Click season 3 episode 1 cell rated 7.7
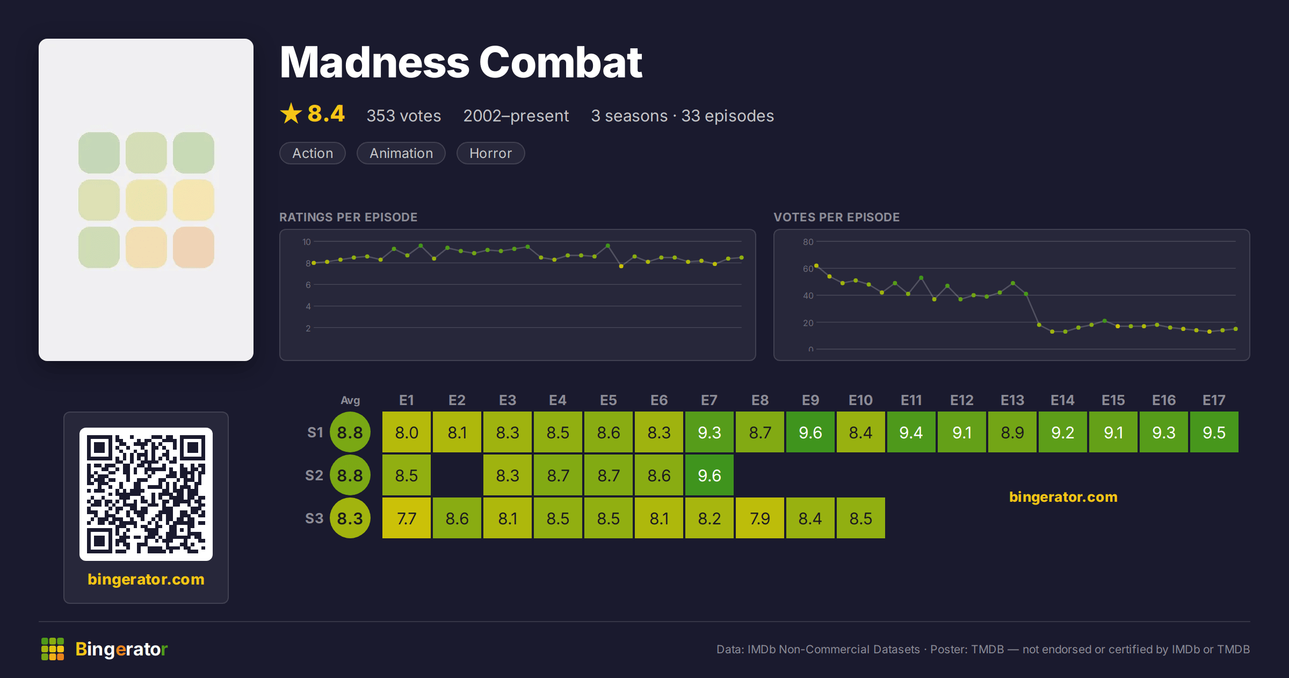Screen dimensions: 1289x678 (x=407, y=518)
